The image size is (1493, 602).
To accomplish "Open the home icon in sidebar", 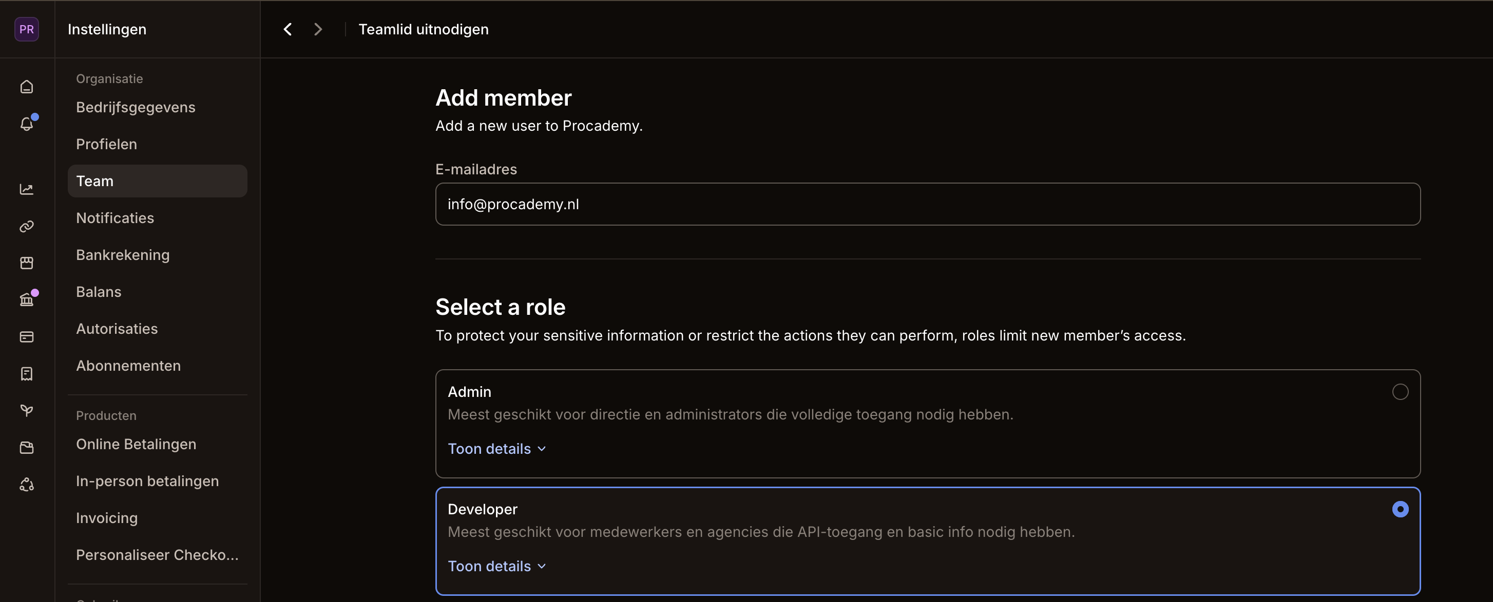I will tap(27, 87).
